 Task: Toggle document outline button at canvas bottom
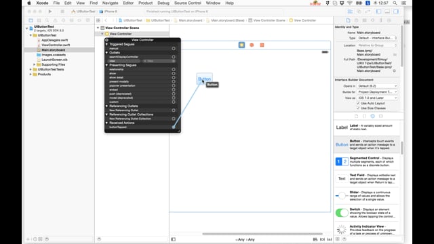[x=174, y=239]
